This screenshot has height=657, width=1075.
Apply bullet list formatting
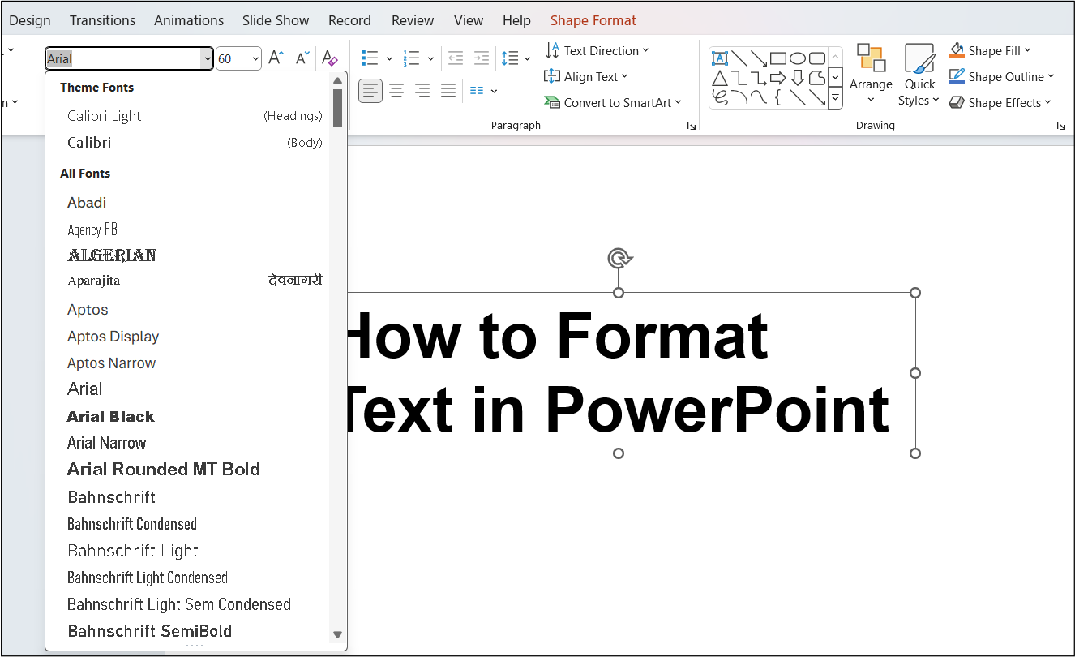370,58
